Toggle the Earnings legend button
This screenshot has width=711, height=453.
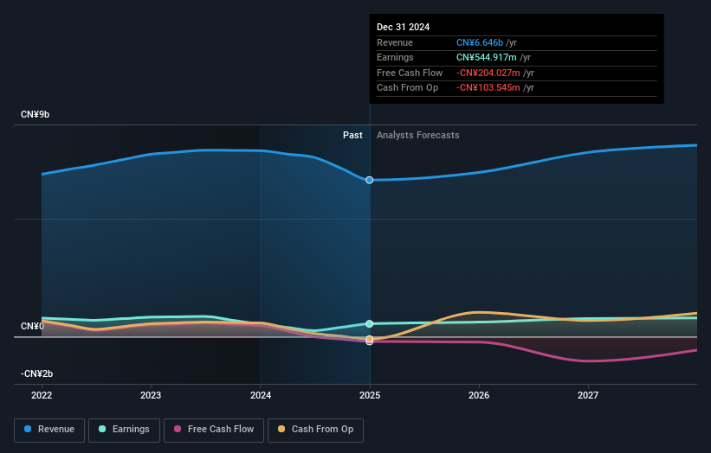pyautogui.click(x=124, y=430)
